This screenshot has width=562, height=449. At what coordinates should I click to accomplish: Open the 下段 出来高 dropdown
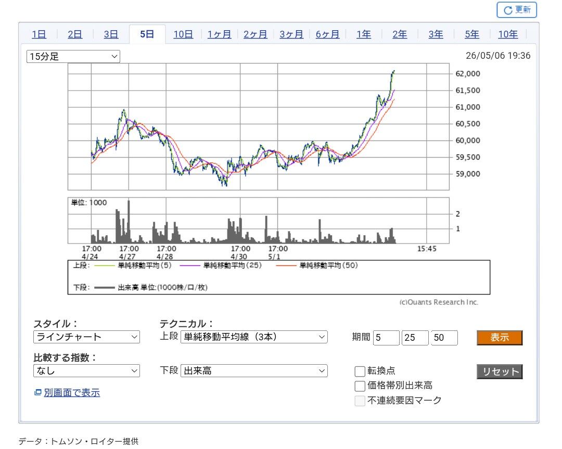[254, 370]
